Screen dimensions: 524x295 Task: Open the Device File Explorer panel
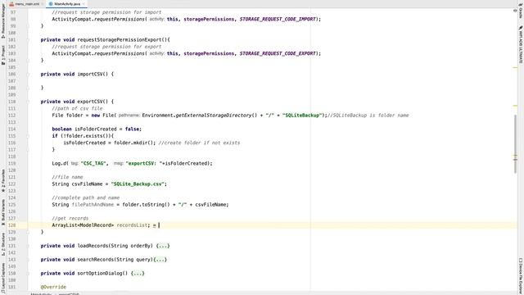point(521,276)
